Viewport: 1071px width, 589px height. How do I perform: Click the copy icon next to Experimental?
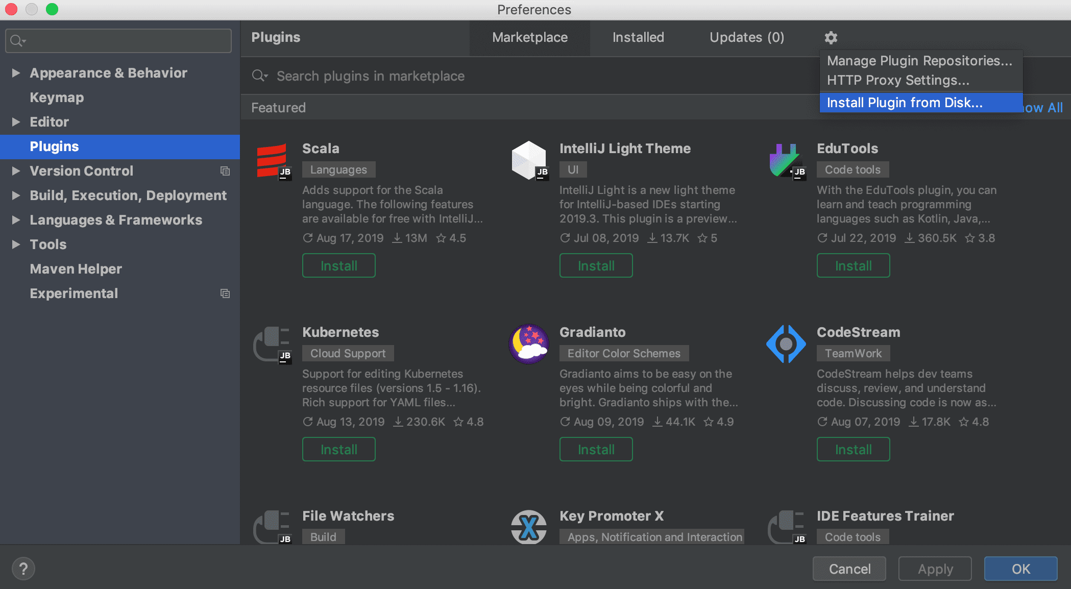pyautogui.click(x=225, y=293)
